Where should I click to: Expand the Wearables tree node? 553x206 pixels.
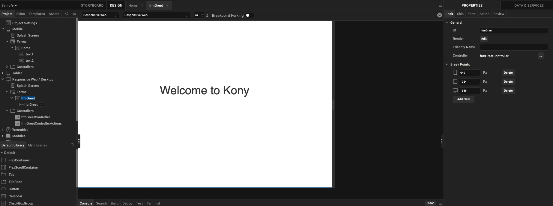[x=3, y=130]
